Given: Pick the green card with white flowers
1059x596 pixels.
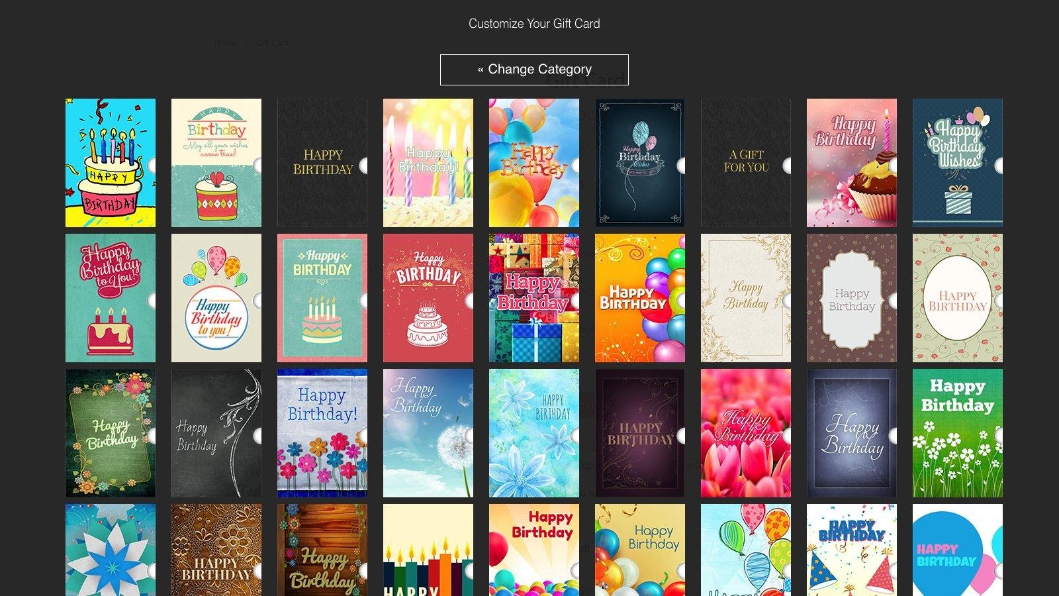Looking at the screenshot, I should 957,433.
